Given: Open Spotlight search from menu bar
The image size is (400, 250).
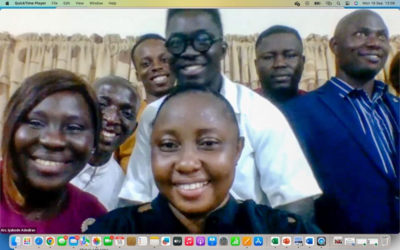Looking at the screenshot, I should (x=338, y=3).
